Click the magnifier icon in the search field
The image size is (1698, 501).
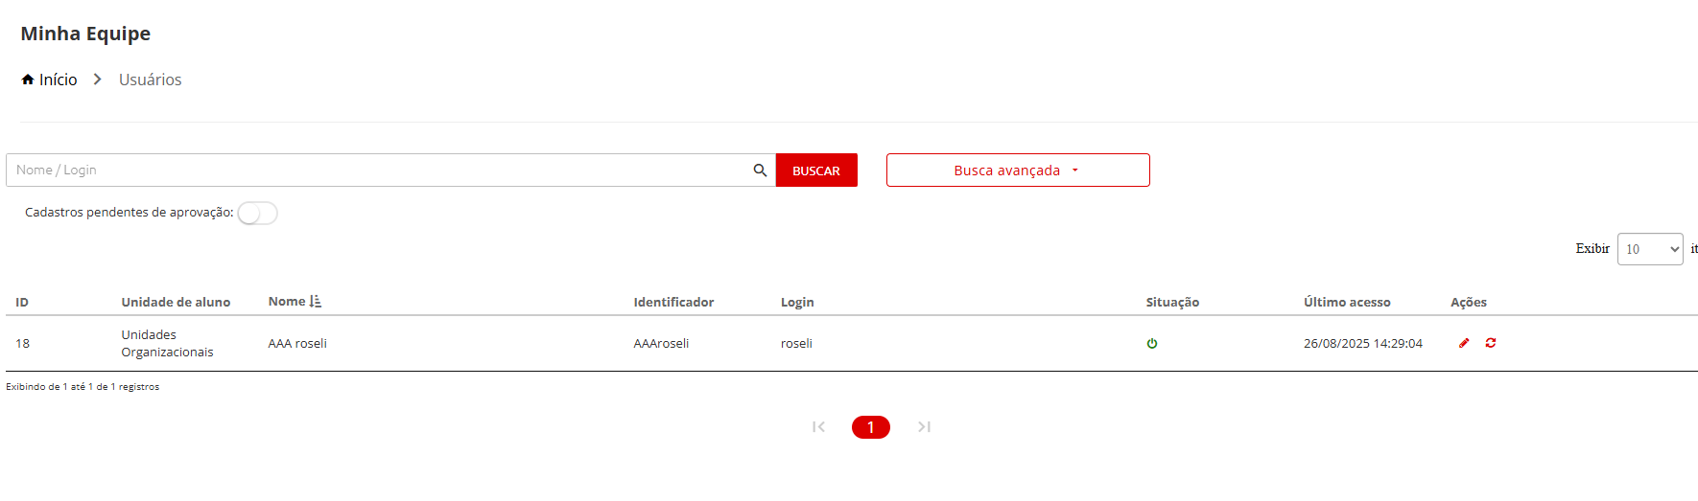click(760, 171)
